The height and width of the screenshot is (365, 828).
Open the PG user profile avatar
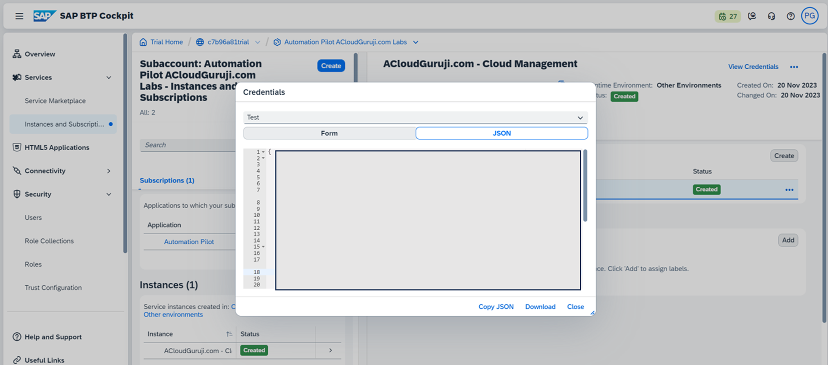coord(809,16)
